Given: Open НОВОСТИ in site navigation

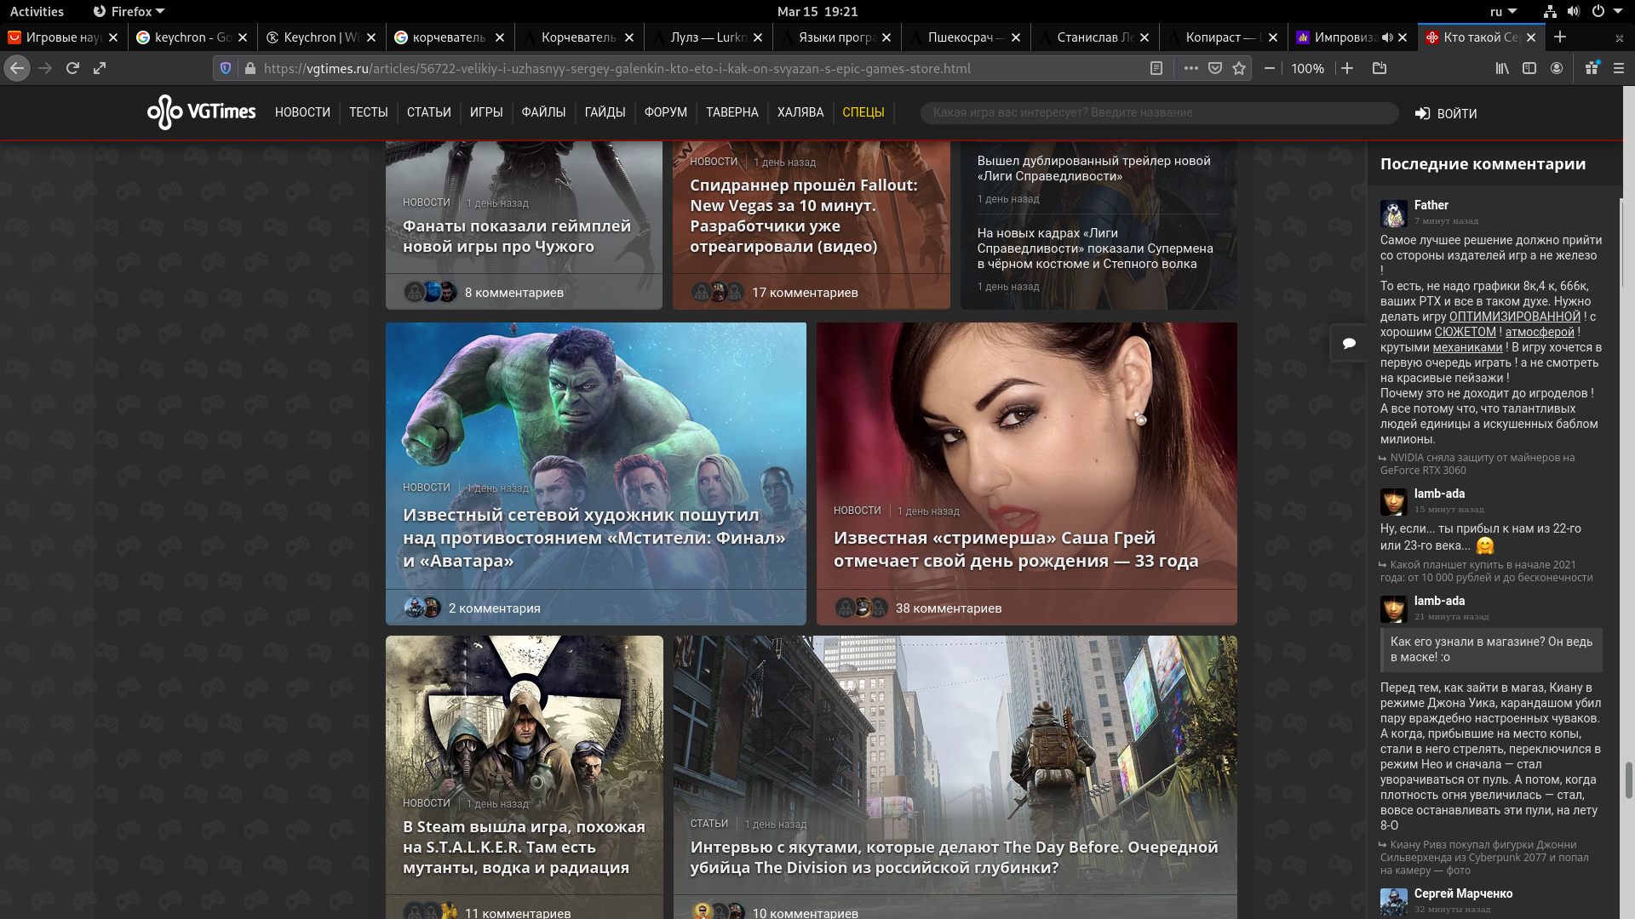Looking at the screenshot, I should 302,112.
